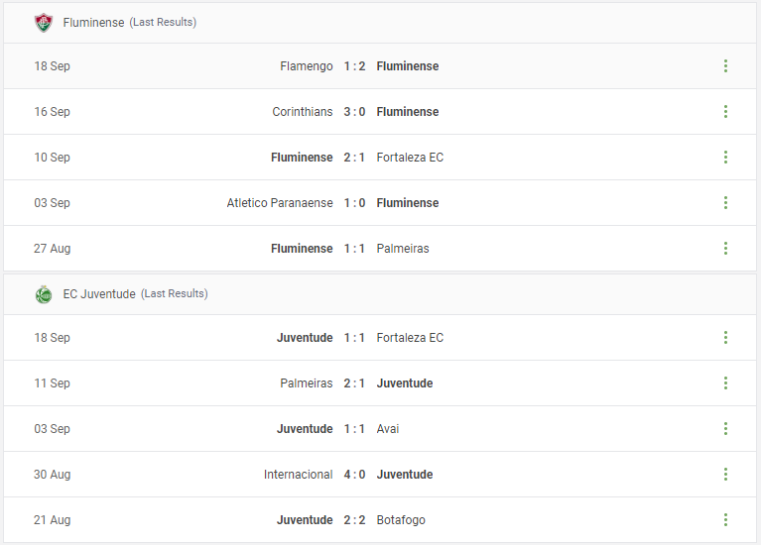
Task: Click Fortaleza EC in the 10 Sep row
Action: (410, 158)
